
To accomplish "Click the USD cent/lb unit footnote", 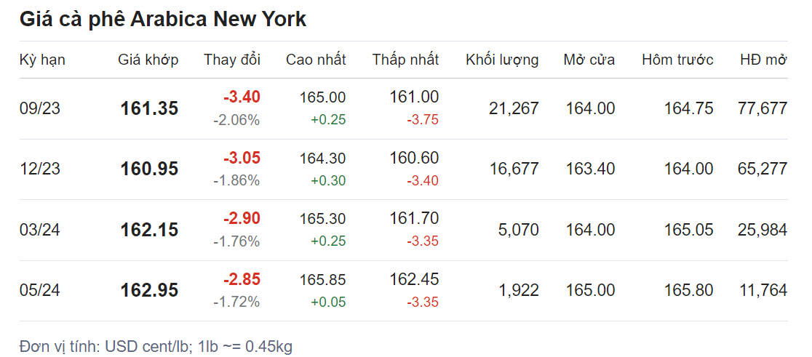I will [x=156, y=346].
